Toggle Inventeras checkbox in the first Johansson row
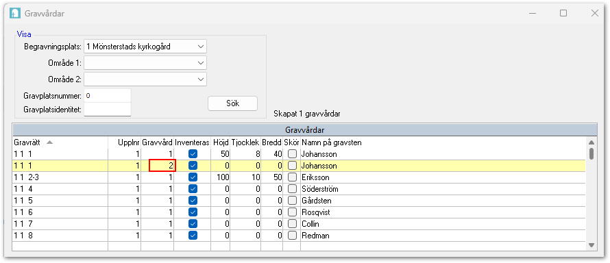Screen dimensions: 610x263 click(193, 154)
